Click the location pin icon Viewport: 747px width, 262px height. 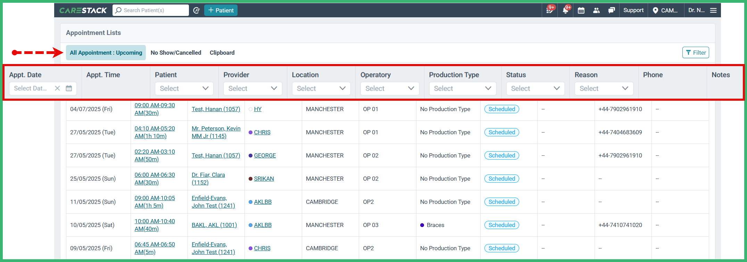pyautogui.click(x=655, y=10)
